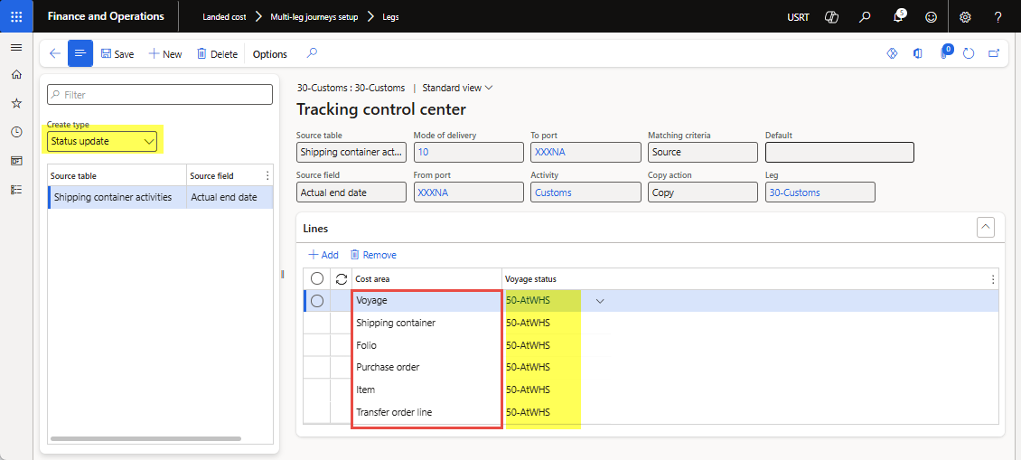This screenshot has width=1021, height=460.
Task: Click the refresh page icon
Action: (969, 54)
